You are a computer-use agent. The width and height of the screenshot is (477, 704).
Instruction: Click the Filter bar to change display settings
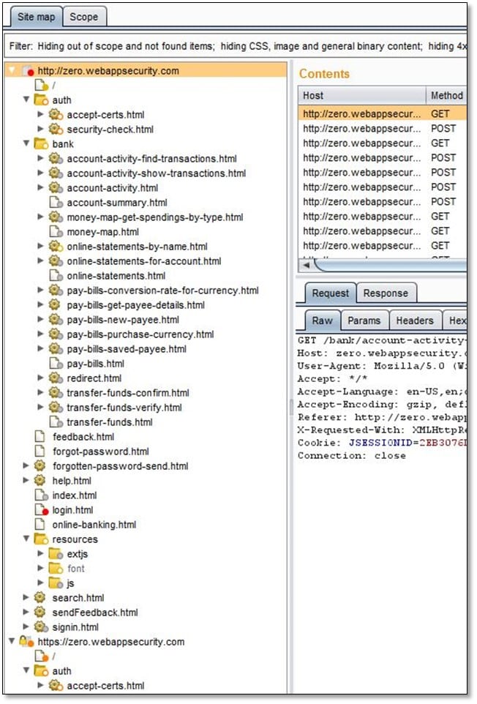[234, 46]
